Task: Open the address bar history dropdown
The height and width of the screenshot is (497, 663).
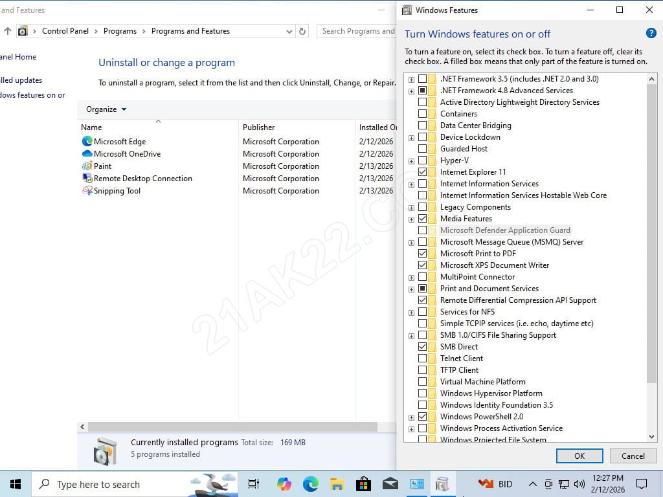Action: [289, 31]
